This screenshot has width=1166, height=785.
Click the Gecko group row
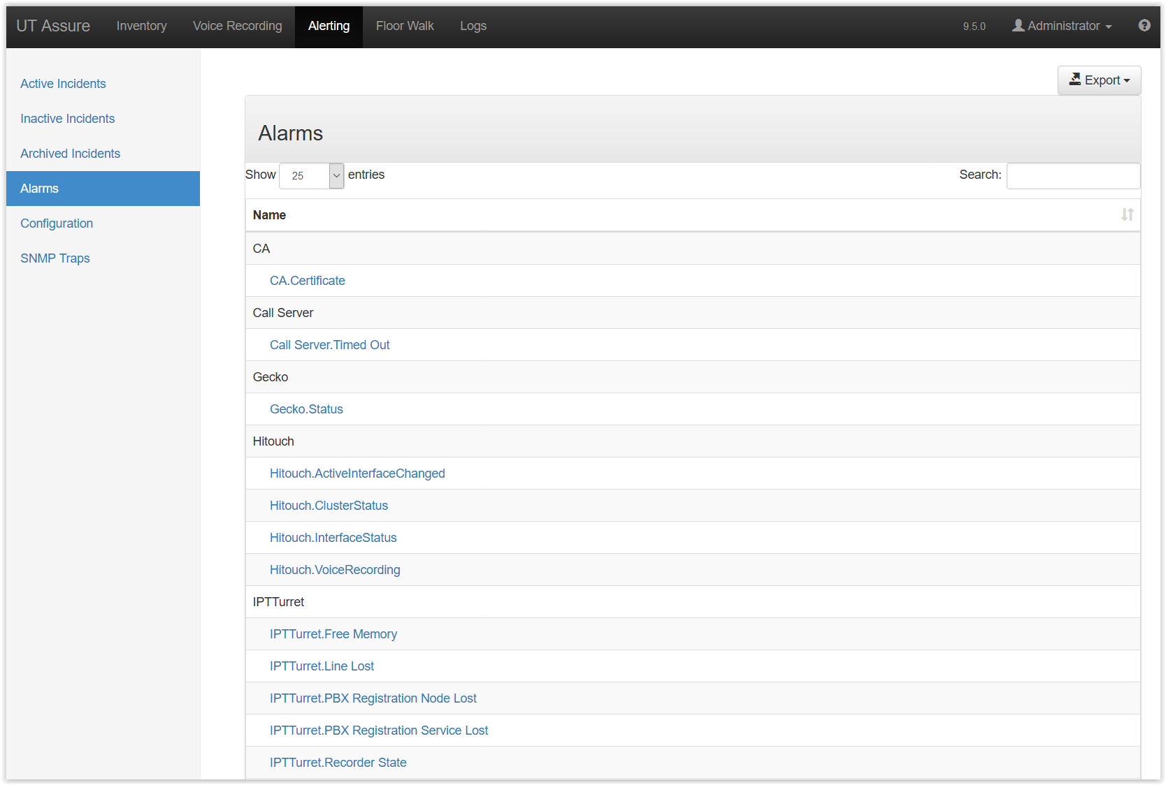tap(693, 377)
